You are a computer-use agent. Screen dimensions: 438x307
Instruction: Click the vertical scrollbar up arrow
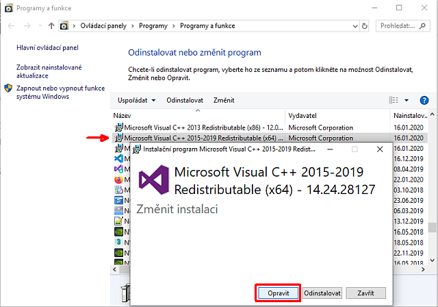pyautogui.click(x=433, y=114)
